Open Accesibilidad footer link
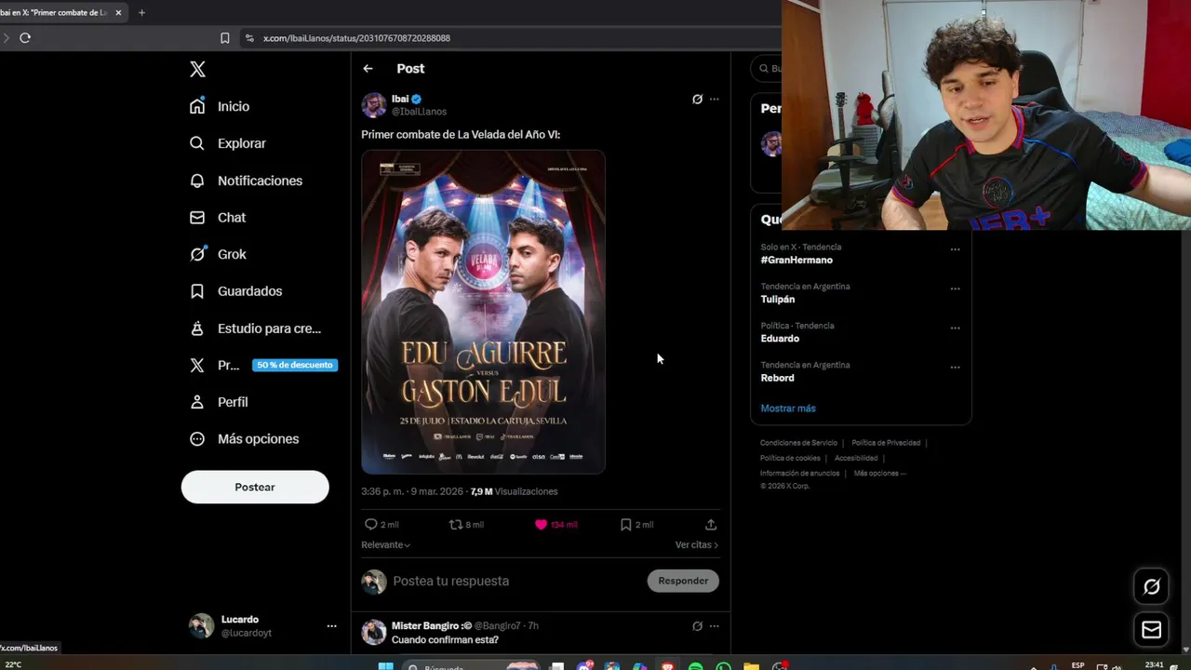Screen dimensions: 1191x670 point(856,458)
